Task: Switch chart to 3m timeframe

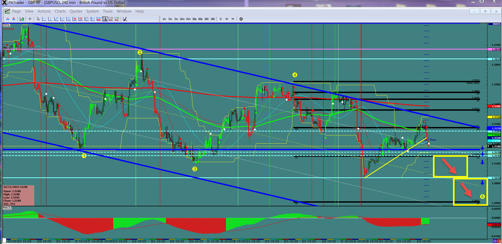Action: tap(170, 19)
